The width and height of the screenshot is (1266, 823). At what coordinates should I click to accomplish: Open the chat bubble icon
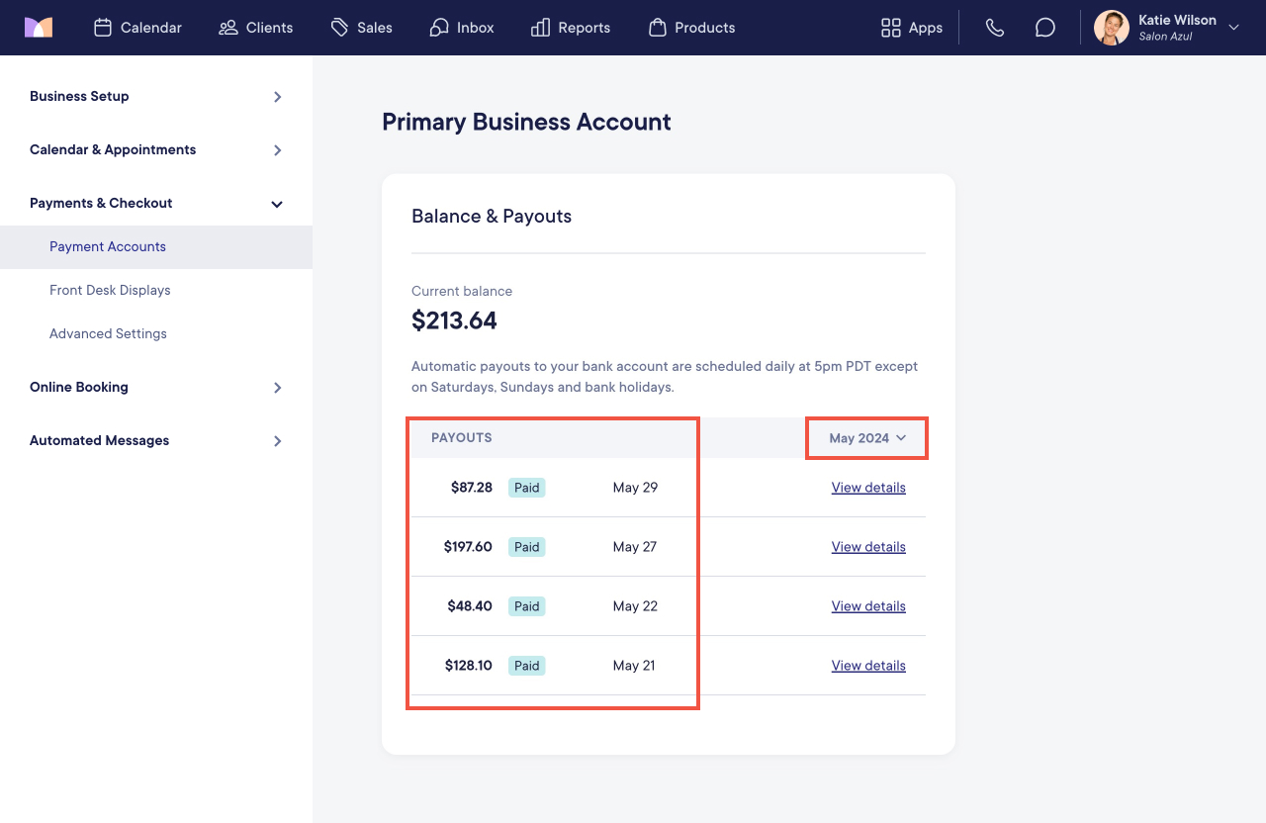pyautogui.click(x=1045, y=28)
